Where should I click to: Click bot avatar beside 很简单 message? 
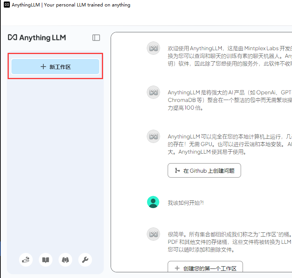point(153,234)
